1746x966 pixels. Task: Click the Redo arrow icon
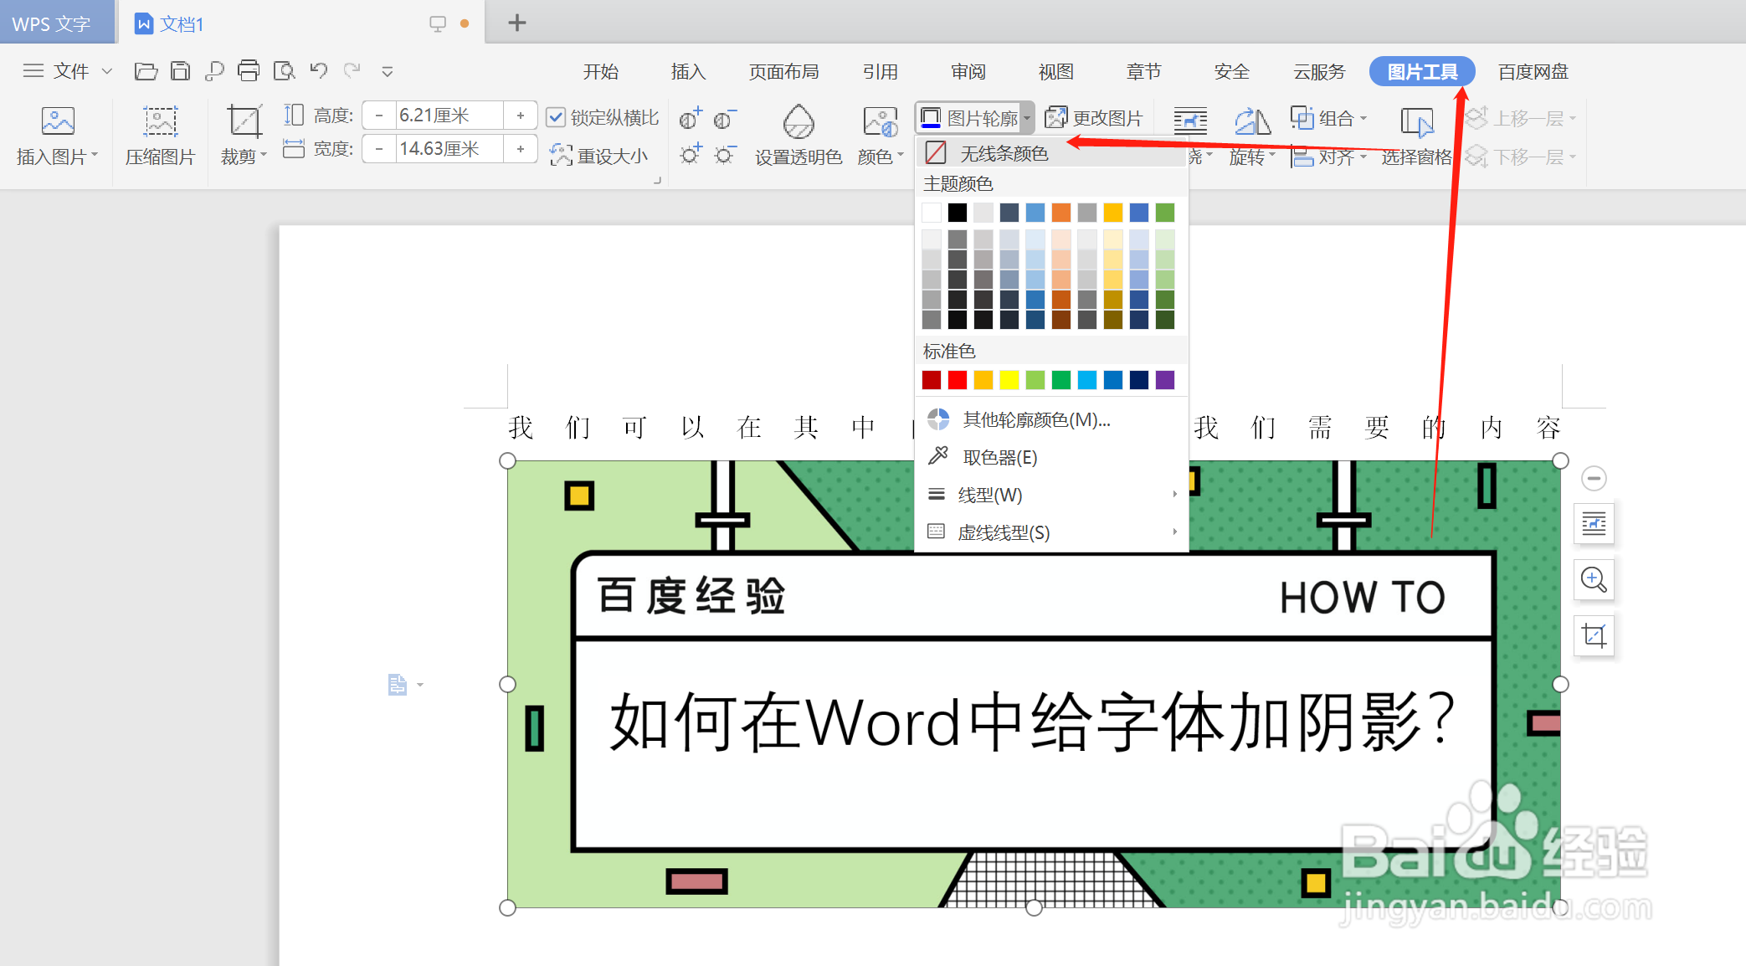(352, 70)
